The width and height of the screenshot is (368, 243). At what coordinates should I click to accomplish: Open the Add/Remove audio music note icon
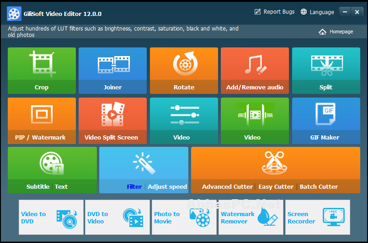pyautogui.click(x=256, y=65)
